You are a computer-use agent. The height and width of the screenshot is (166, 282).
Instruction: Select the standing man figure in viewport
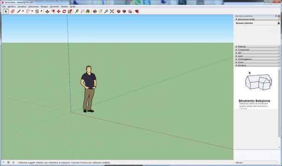[88, 89]
